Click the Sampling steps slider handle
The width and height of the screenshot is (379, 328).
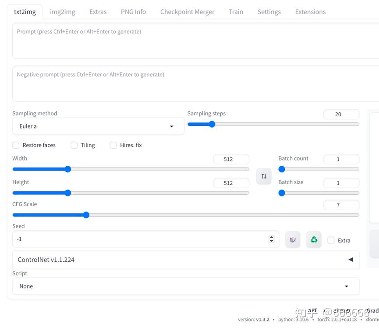(x=212, y=124)
